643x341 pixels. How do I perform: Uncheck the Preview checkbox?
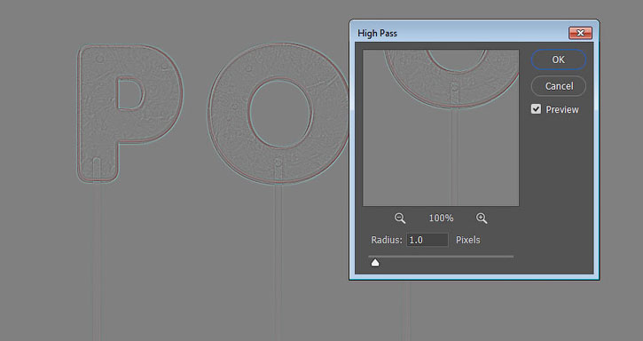point(536,109)
